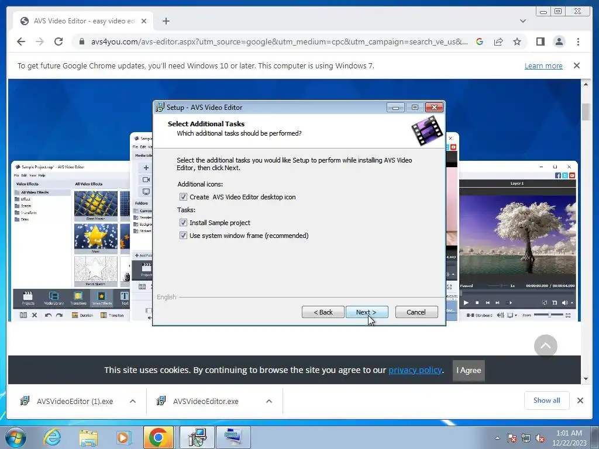Click the scroll-to-top round arrow button

pos(546,346)
